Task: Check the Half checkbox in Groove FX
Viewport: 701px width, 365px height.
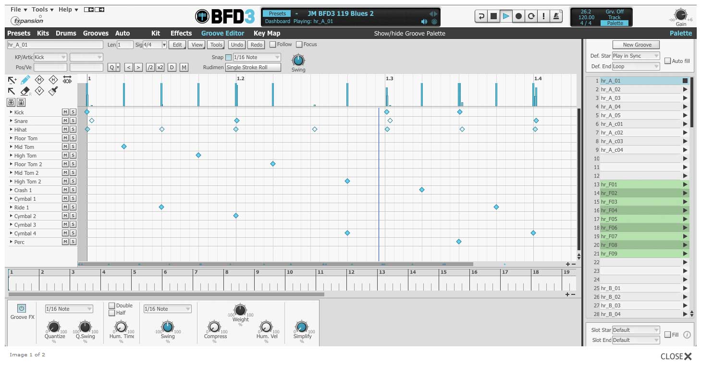Action: point(112,313)
